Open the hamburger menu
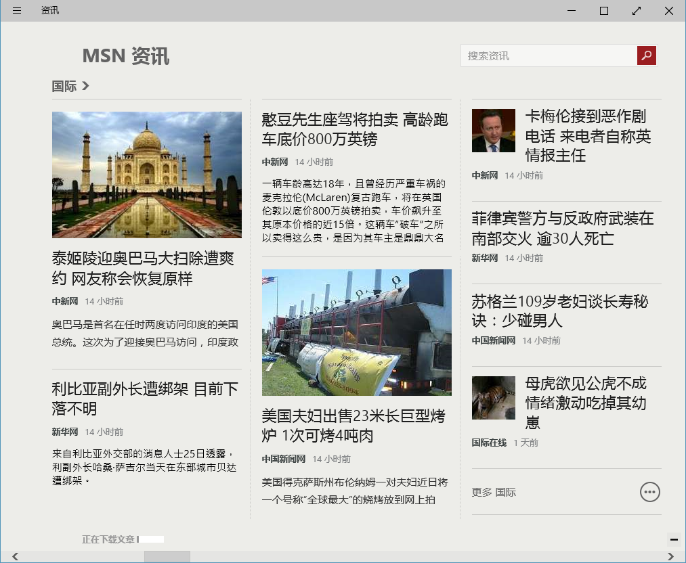Screen dimensions: 686x563 click(17, 11)
